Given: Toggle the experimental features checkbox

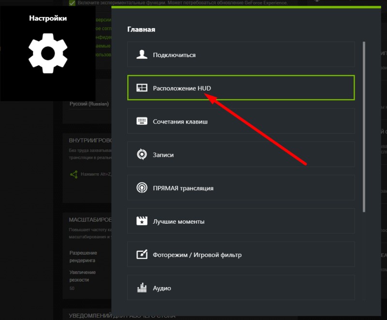Looking at the screenshot, I should (72, 3).
